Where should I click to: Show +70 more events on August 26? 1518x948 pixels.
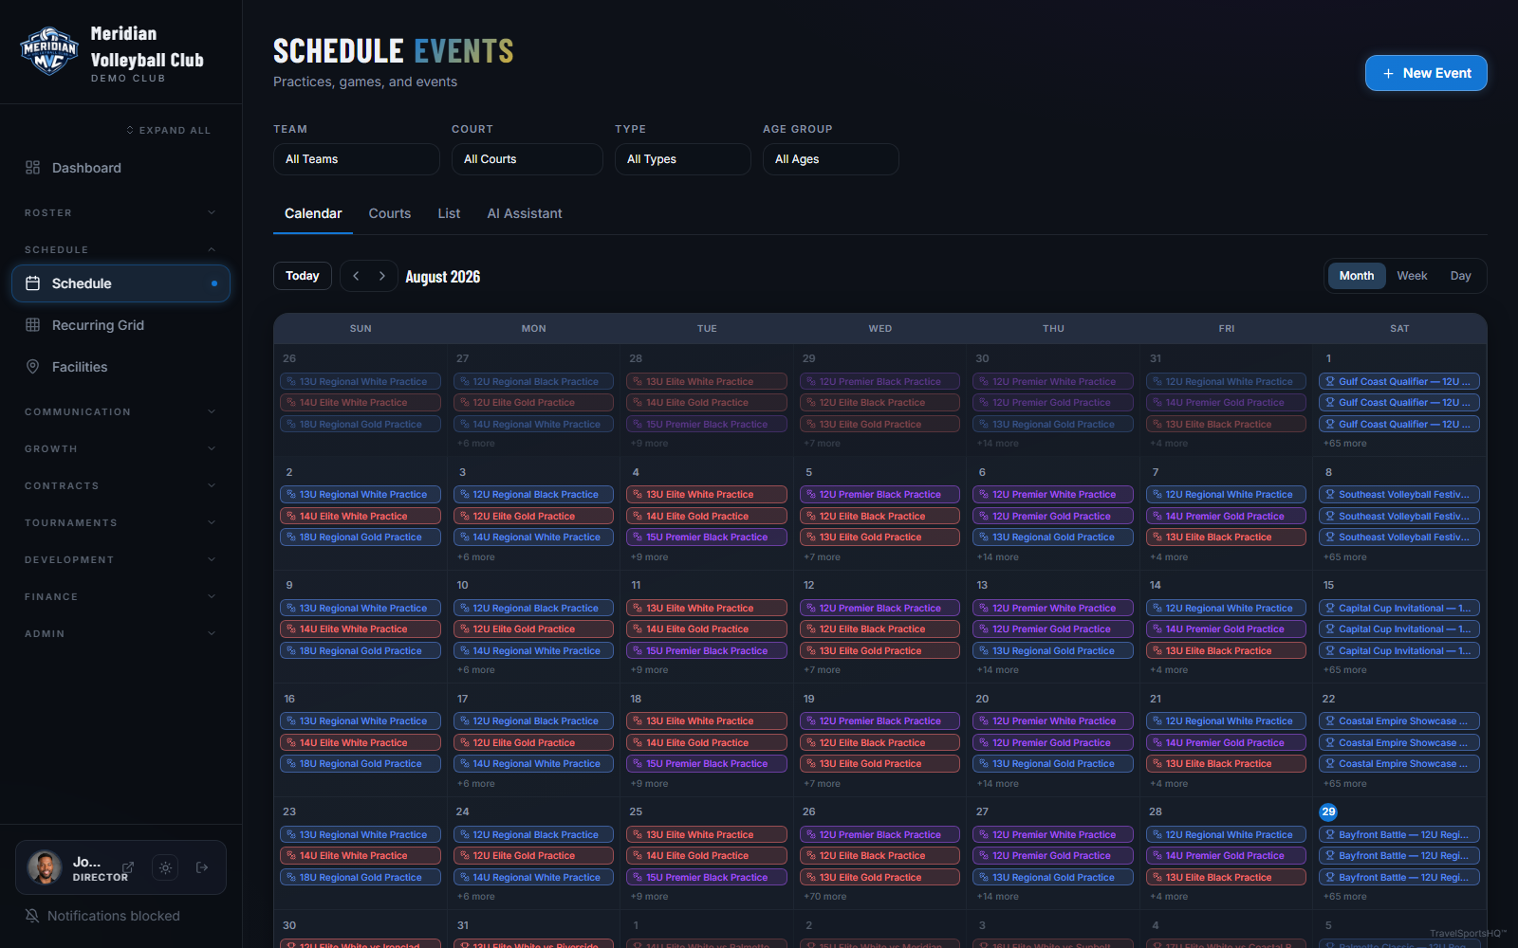(825, 897)
